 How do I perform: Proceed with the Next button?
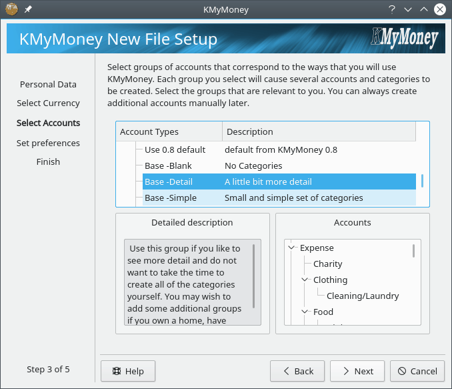(357, 371)
